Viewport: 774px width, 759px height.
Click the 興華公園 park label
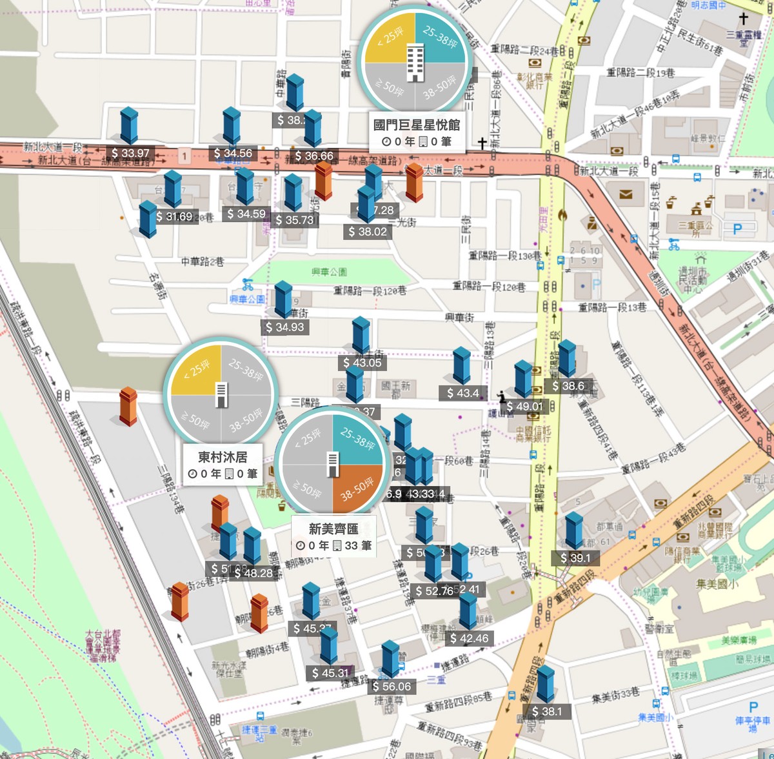coord(329,272)
